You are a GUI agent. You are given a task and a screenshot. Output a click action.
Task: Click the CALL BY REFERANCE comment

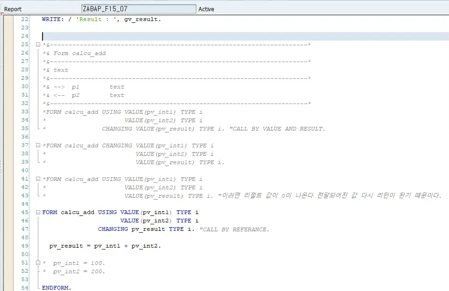click(234, 229)
